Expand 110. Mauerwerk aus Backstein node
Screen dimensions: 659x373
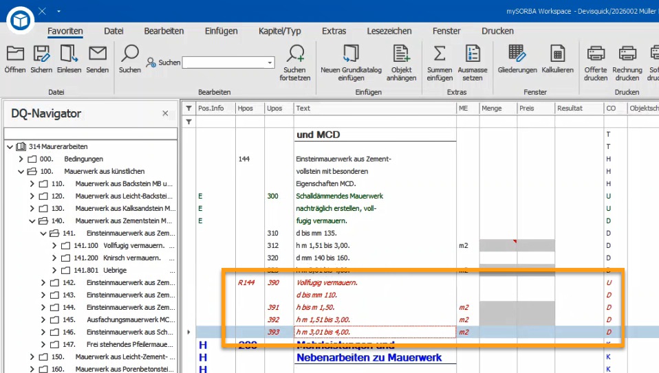[32, 184]
